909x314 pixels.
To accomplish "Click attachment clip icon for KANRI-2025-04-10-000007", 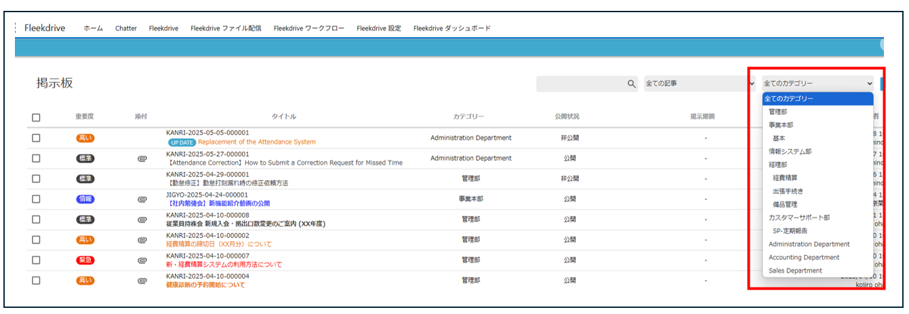I will click(x=142, y=260).
